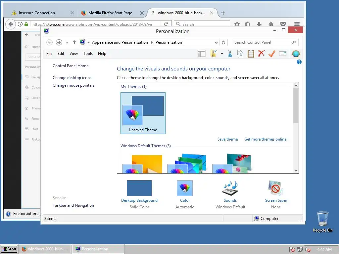Reload the page in Firefox
339x254 pixels.
166,24
